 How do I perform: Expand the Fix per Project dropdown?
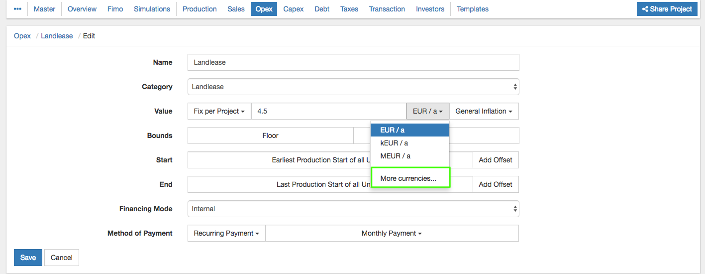[x=219, y=111]
